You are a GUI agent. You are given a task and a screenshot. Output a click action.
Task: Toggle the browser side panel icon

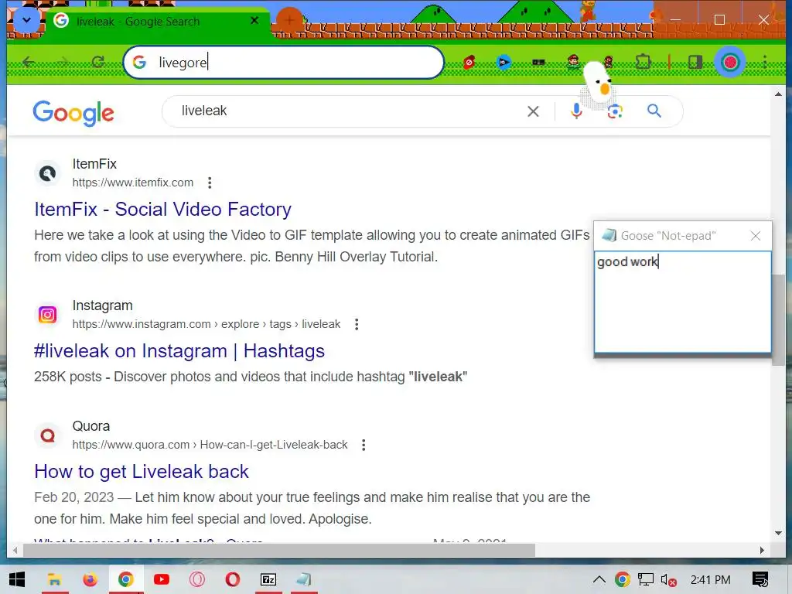pos(695,62)
